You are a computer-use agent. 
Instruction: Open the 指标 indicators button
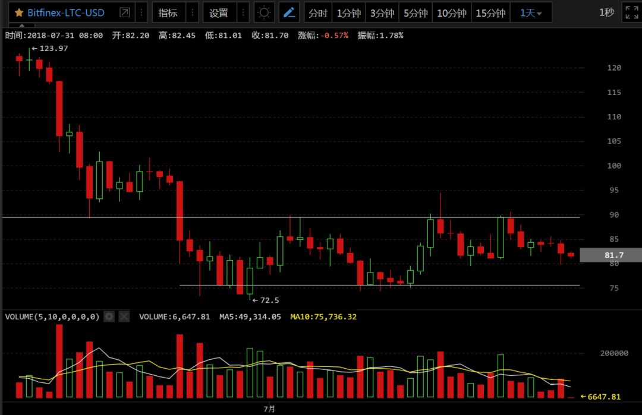(168, 12)
